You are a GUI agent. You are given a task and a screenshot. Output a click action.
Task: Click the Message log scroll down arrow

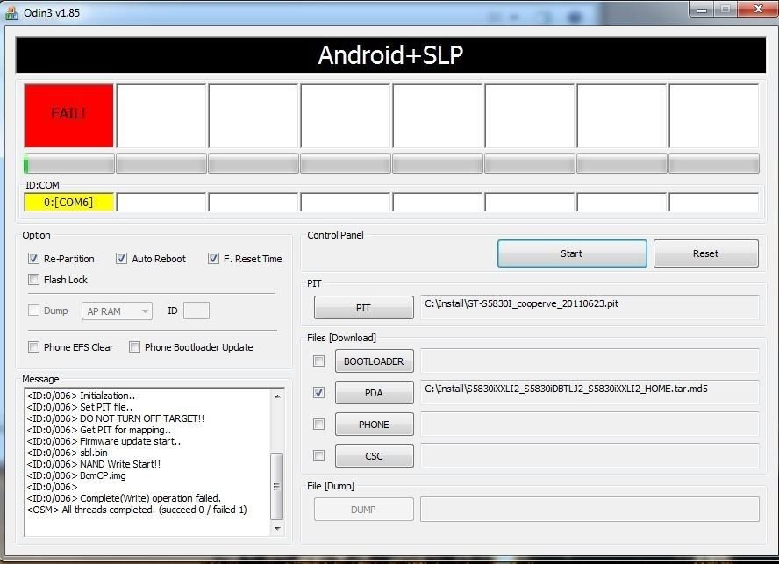point(277,529)
